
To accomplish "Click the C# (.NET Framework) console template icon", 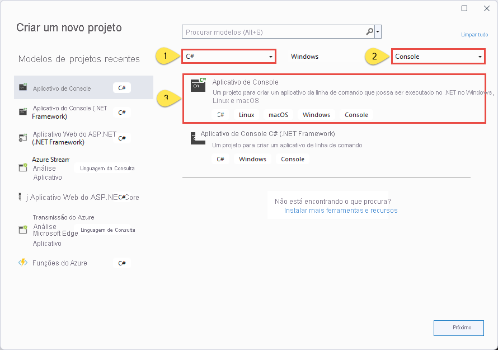I will pos(199,138).
